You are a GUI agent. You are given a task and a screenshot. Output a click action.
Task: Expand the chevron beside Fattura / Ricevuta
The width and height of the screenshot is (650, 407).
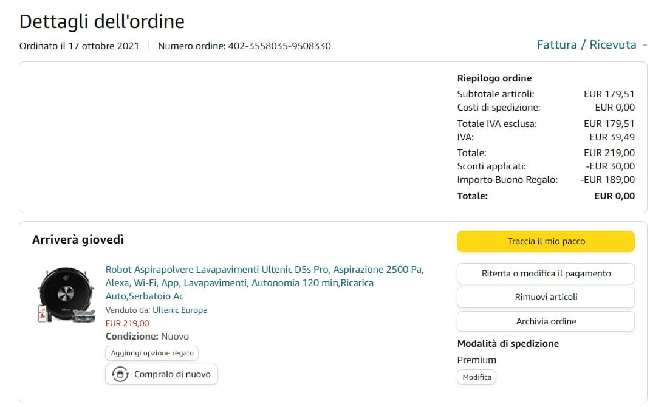tap(645, 45)
